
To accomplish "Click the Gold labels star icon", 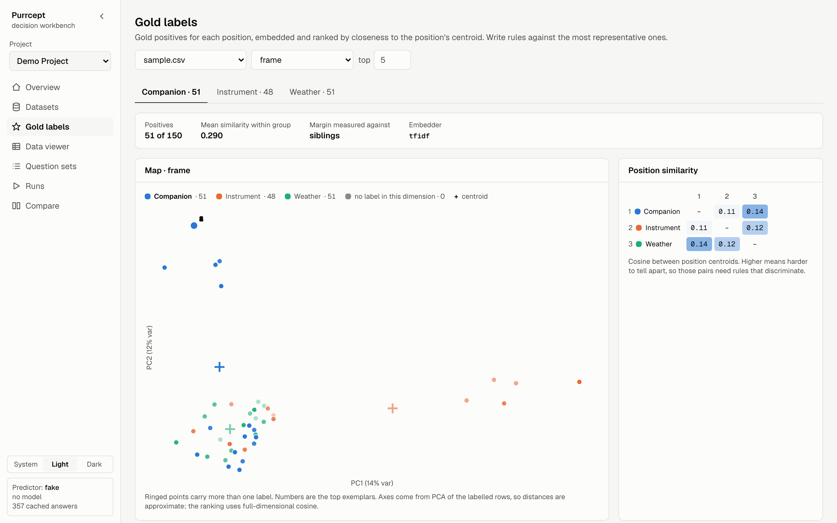I will pos(16,127).
